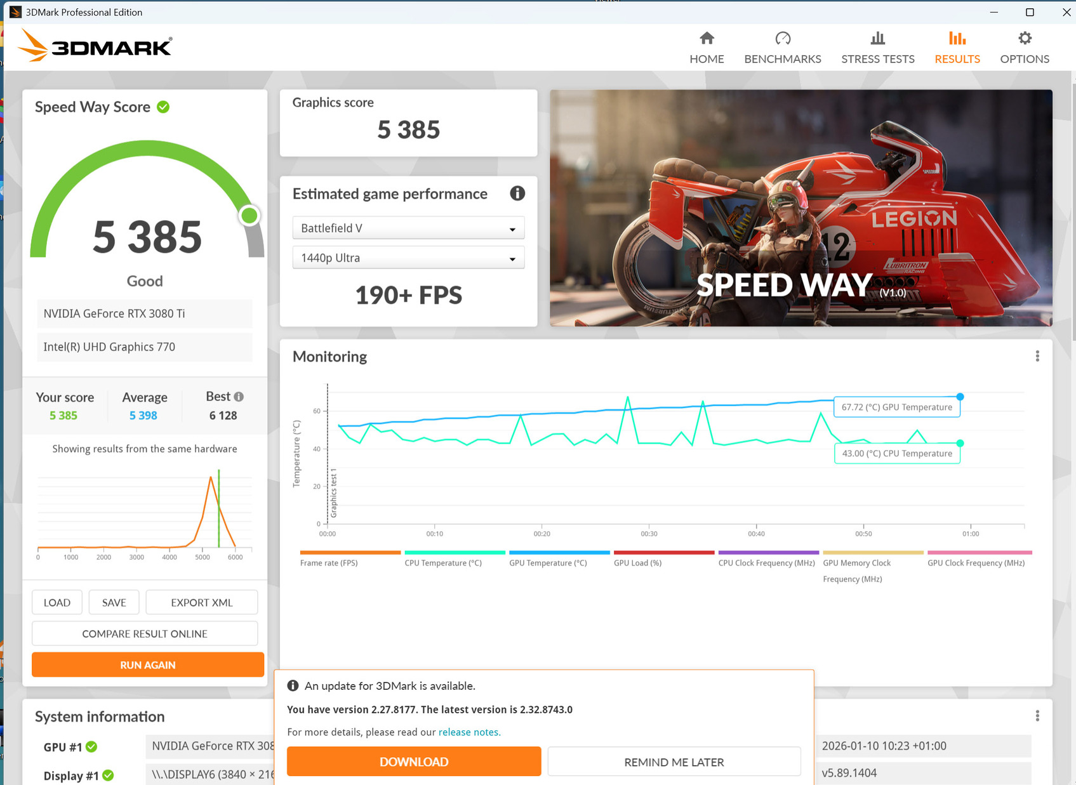Click the 43.00 CPU Temperature tooltip
Screen dimensions: 1076x785
pos(897,453)
